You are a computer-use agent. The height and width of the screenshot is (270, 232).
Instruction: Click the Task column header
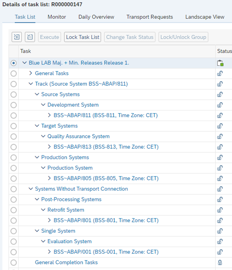[25, 51]
